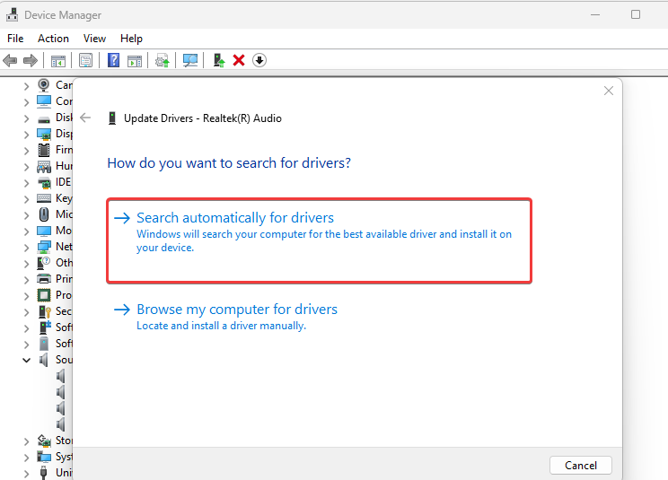
Task: Click the Computer monitor category icon
Action: coord(44,101)
